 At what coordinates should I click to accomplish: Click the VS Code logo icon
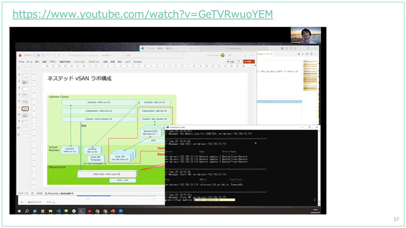(x=142, y=48)
